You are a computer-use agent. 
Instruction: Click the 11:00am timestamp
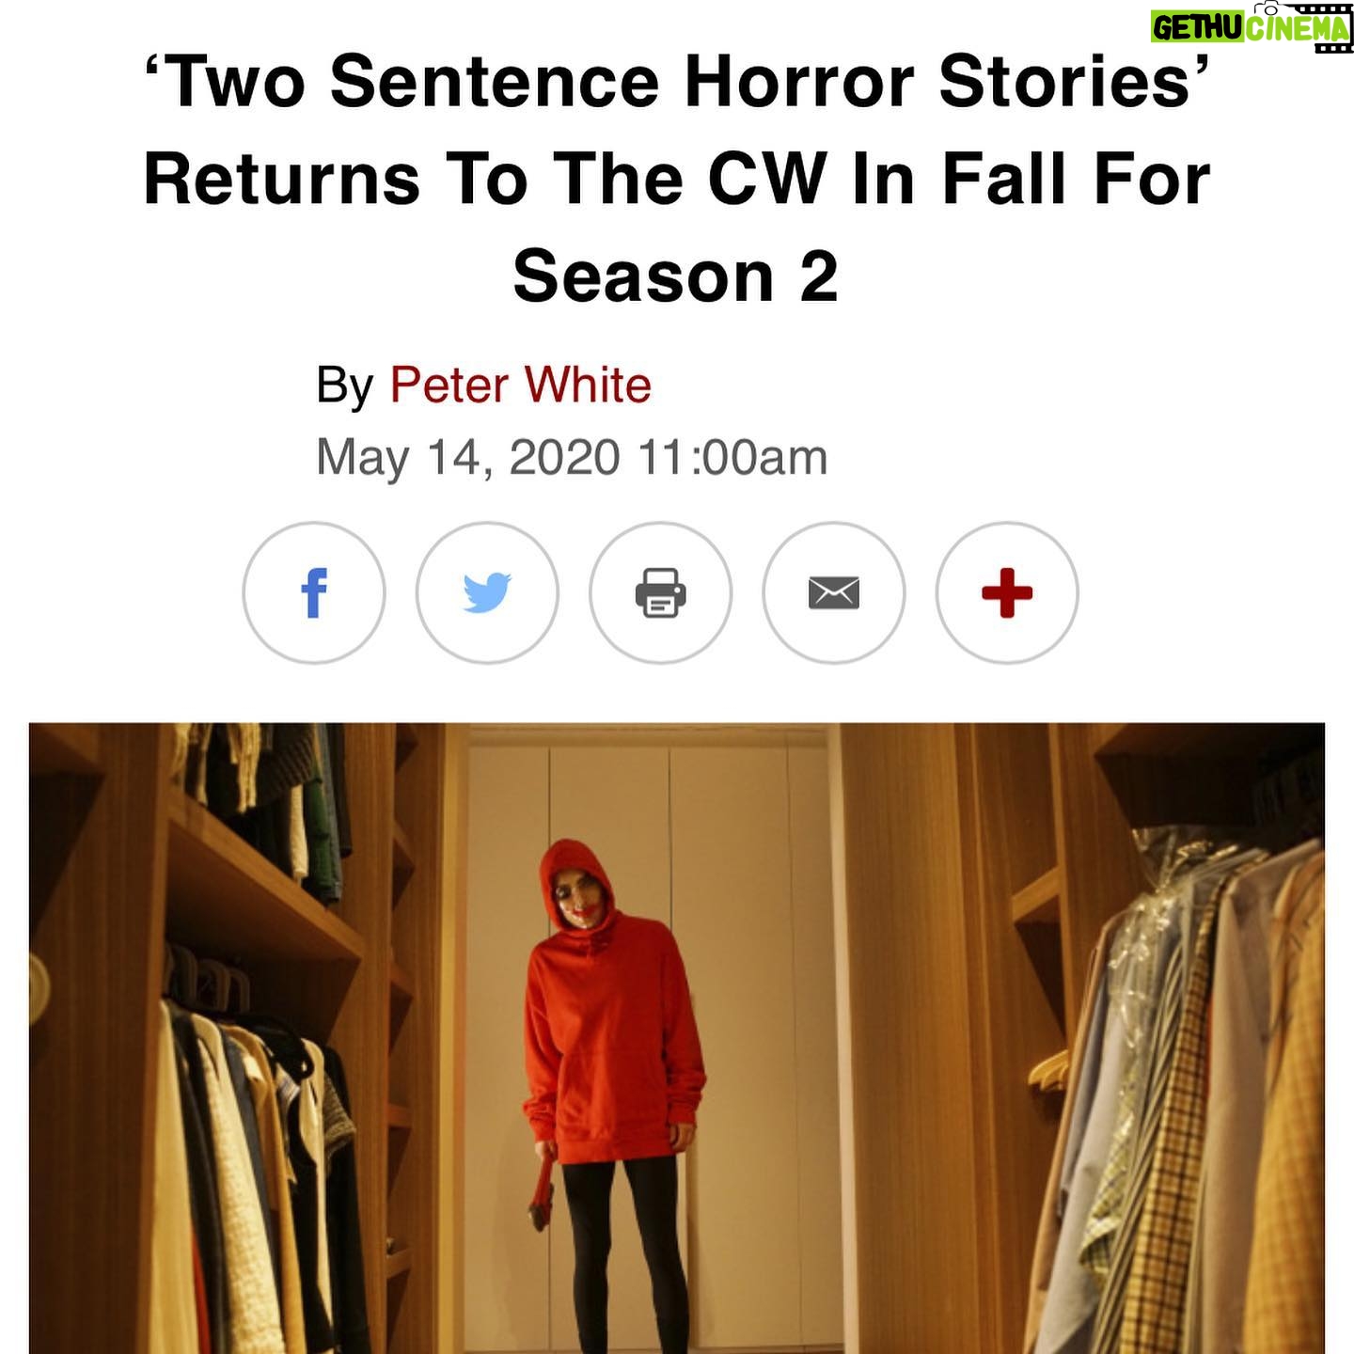coord(732,458)
